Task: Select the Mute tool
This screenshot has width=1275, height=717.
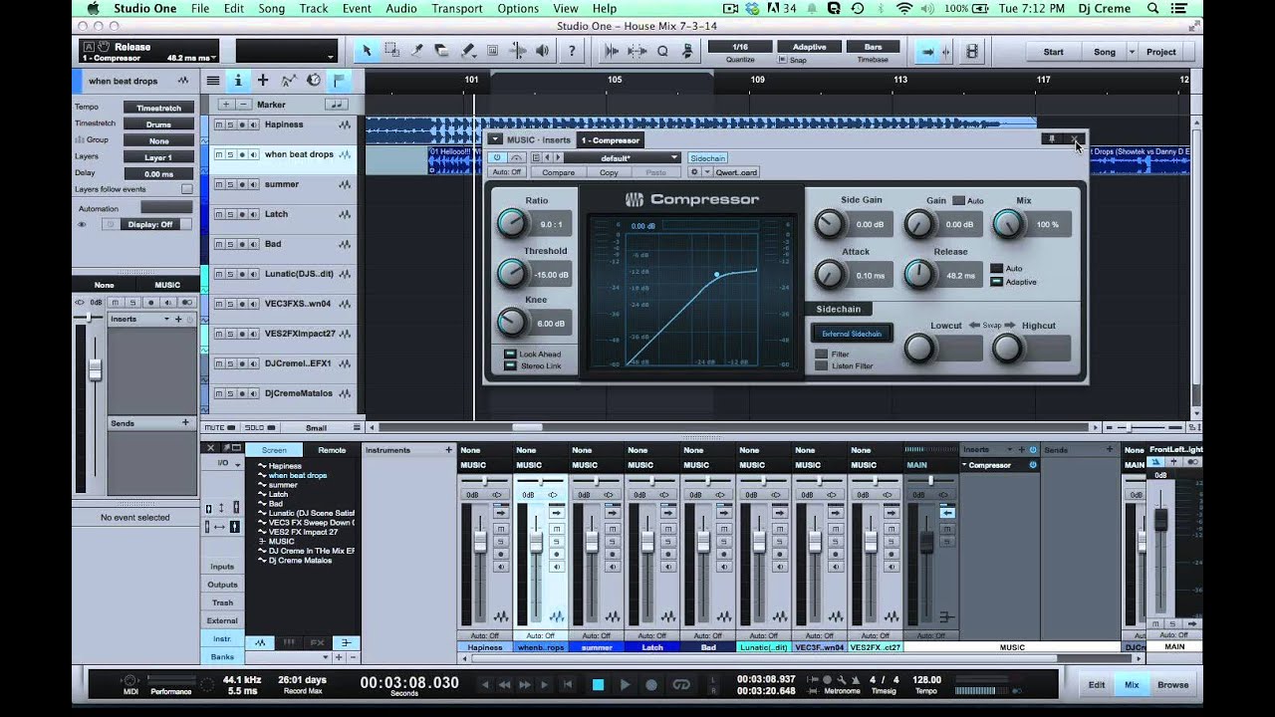Action: (492, 51)
